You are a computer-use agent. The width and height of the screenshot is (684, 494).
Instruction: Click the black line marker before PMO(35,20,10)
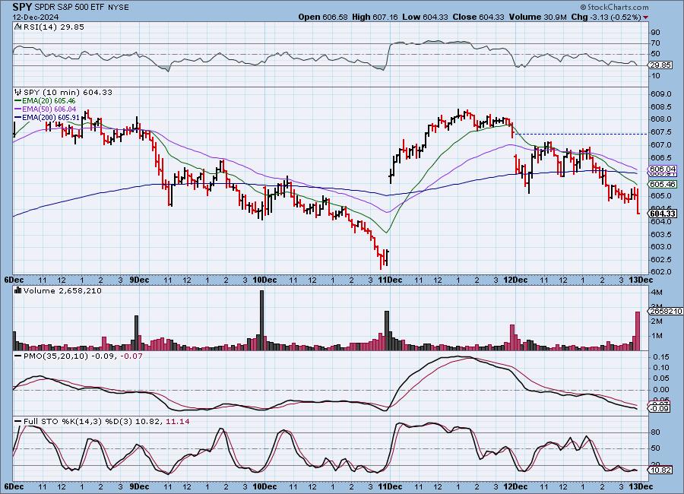tap(18, 356)
